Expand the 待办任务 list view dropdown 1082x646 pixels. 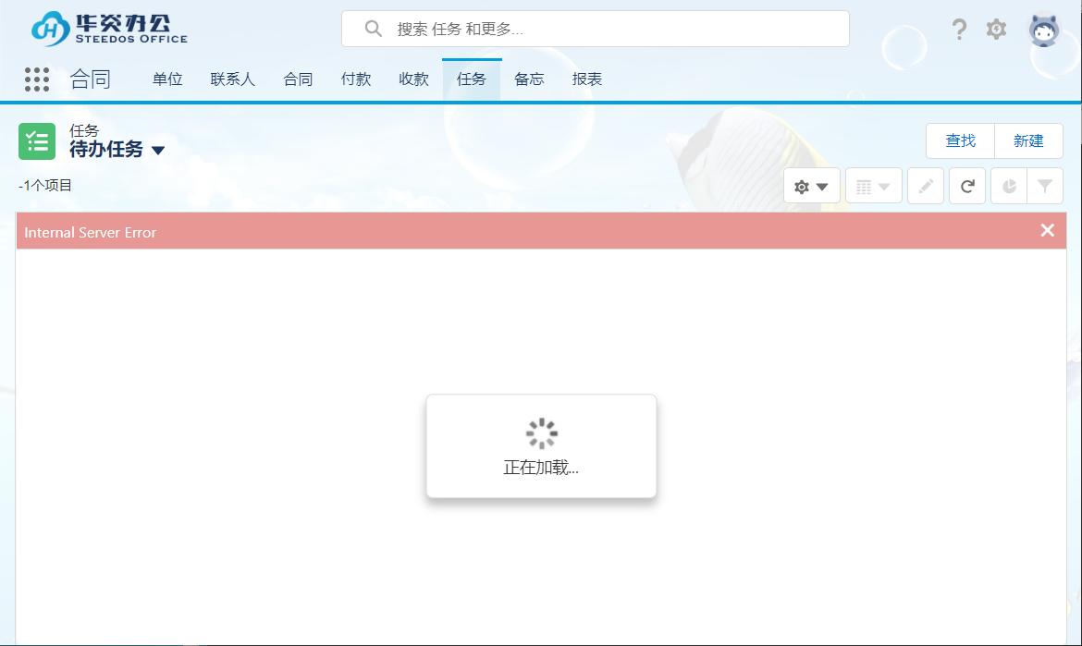click(x=158, y=151)
